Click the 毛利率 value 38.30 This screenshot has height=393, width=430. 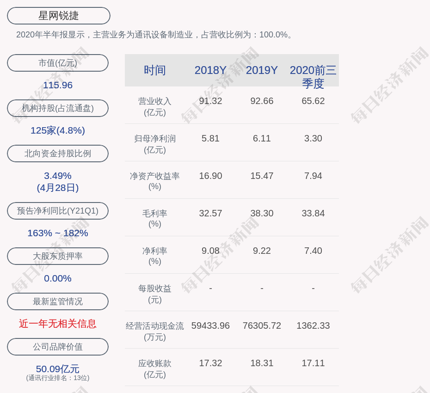(262, 213)
